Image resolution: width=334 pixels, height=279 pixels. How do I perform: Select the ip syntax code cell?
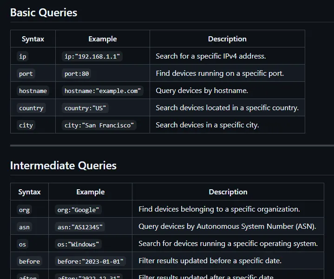[x=23, y=56]
